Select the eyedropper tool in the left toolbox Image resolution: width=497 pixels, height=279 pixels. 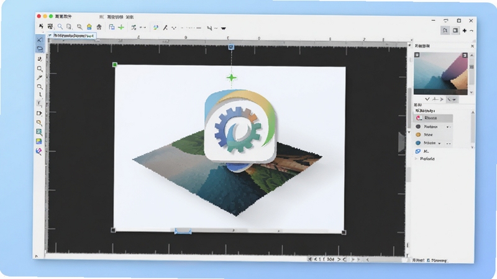[x=39, y=77]
